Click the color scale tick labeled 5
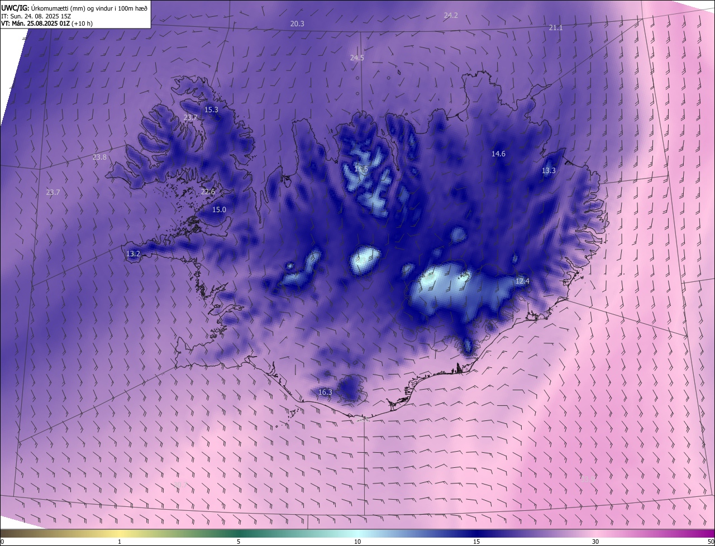This screenshot has height=546, width=715. 239,542
